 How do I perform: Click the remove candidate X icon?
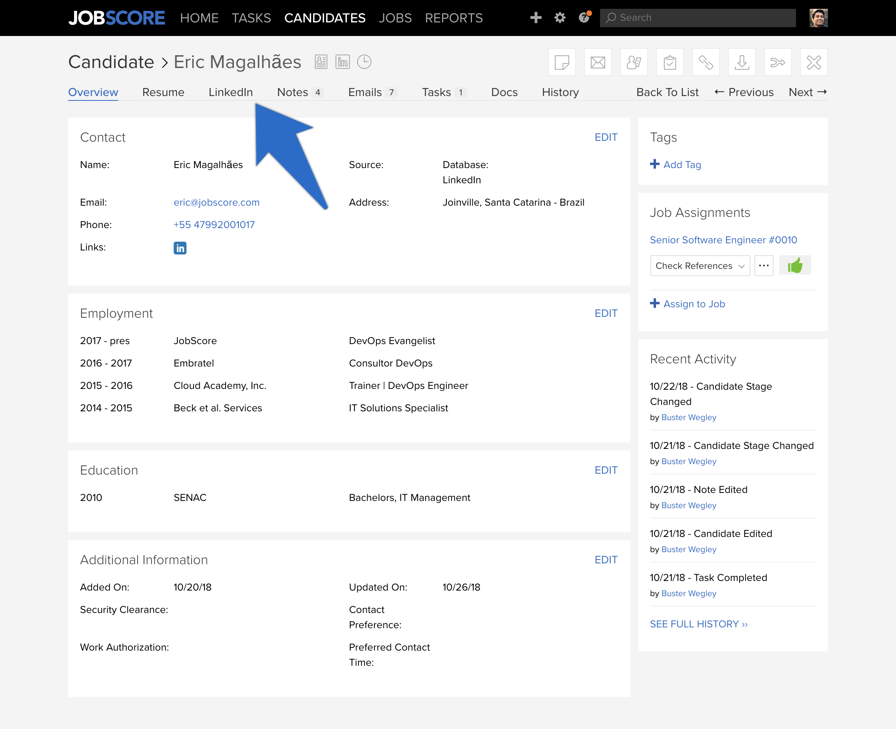[x=814, y=62]
